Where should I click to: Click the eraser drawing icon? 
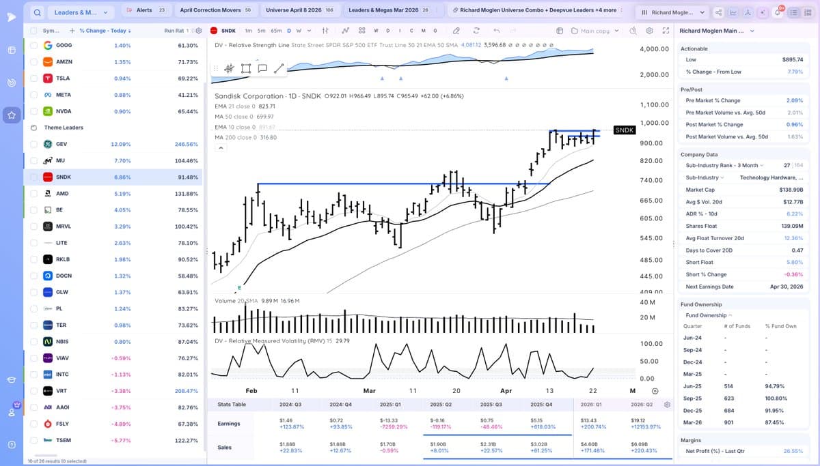click(456, 31)
